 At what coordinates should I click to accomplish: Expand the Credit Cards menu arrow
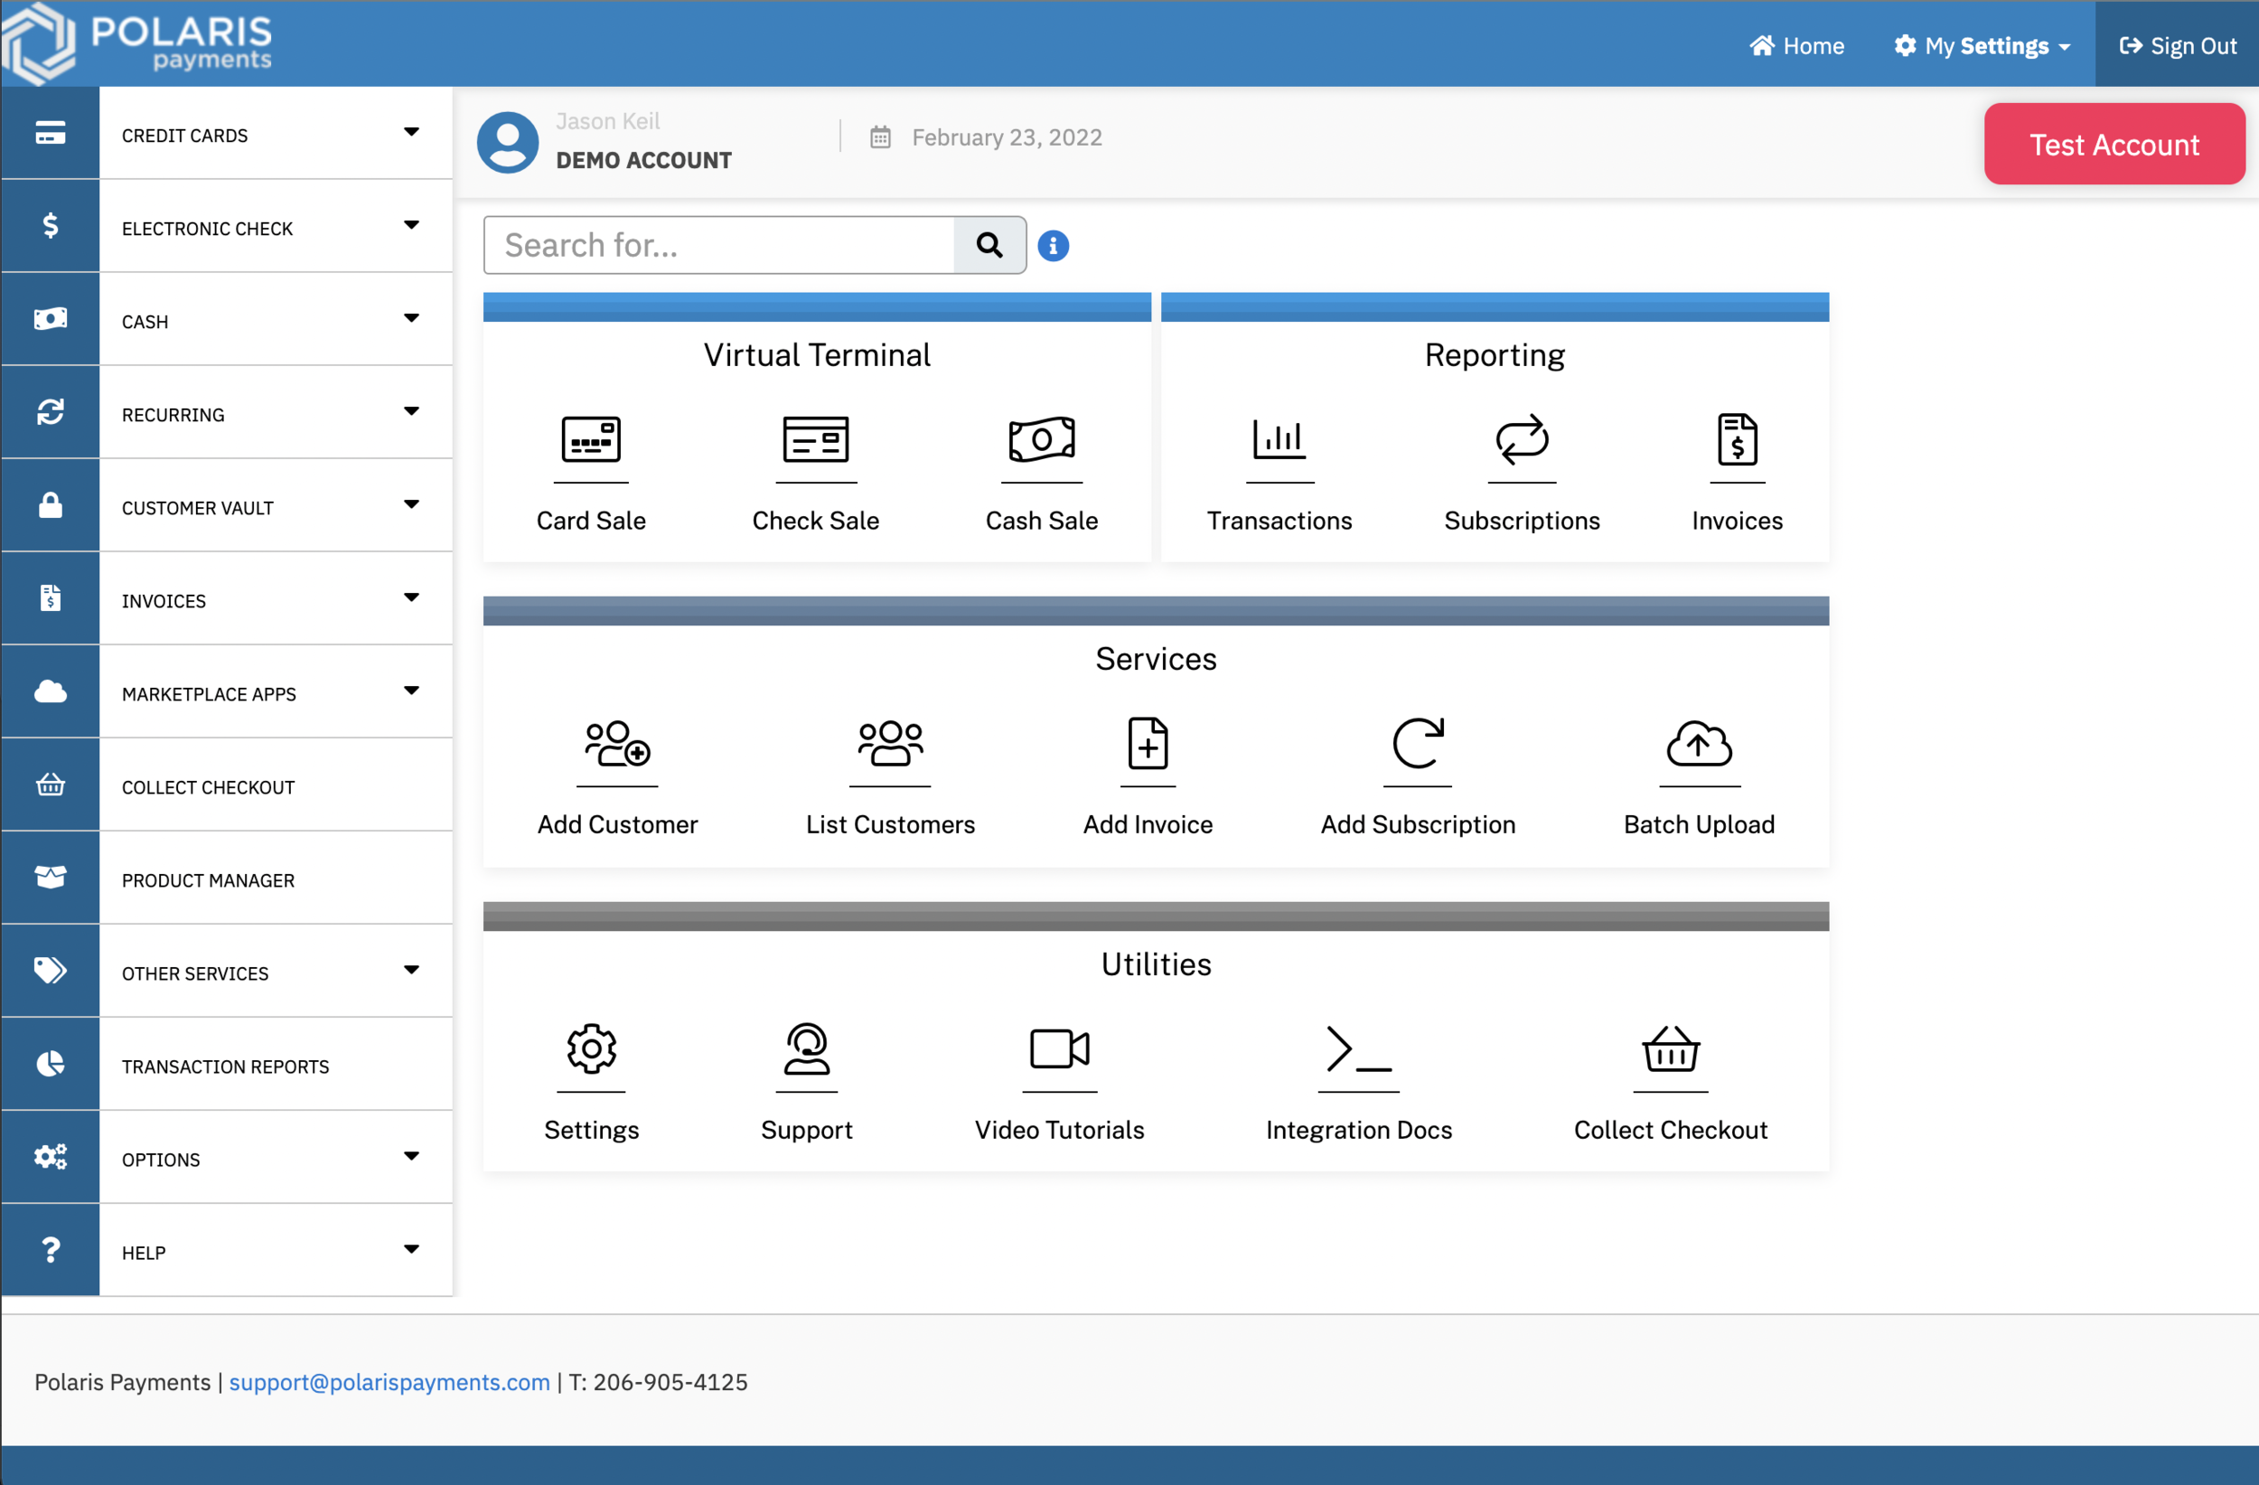(x=411, y=132)
